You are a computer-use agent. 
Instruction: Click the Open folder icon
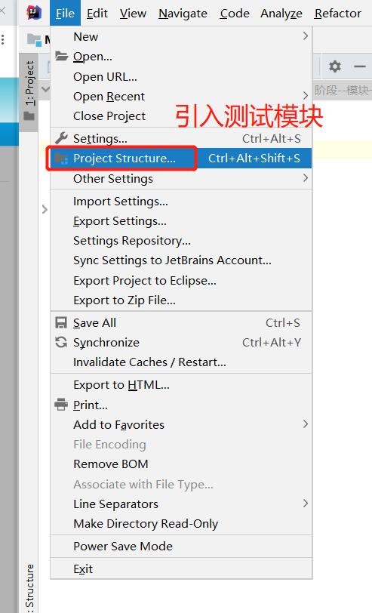(x=61, y=57)
